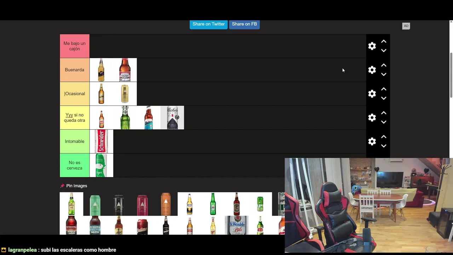
Task: Pick the small red-label bottle in Yyy row
Action: tap(101, 118)
